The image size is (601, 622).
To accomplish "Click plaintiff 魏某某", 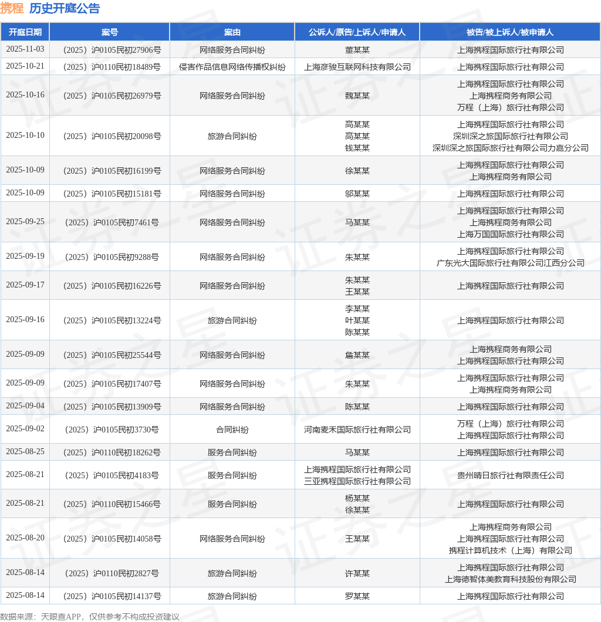I will pos(357,96).
